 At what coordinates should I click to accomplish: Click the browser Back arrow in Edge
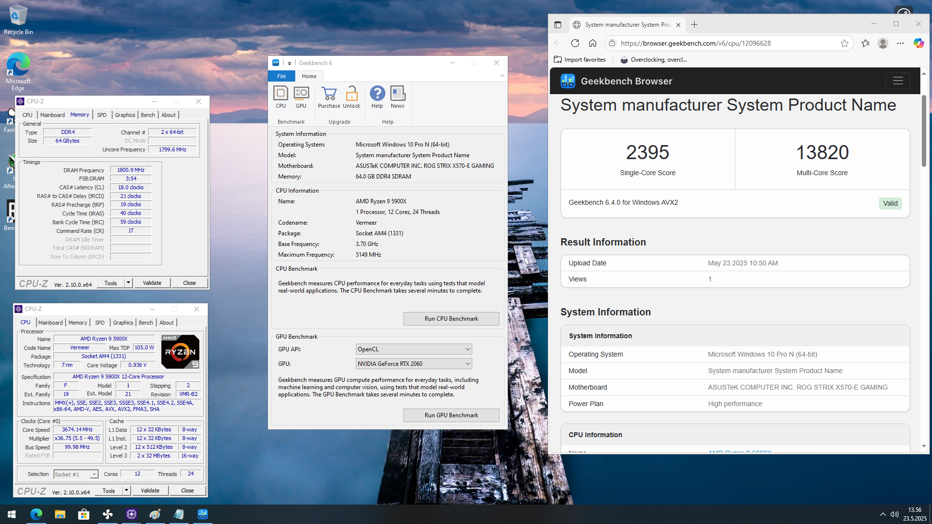(x=558, y=43)
